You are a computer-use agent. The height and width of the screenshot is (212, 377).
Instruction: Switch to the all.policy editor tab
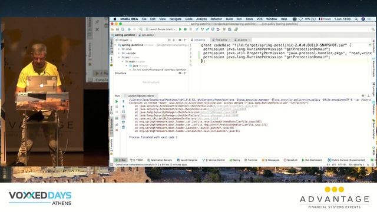[242, 40]
